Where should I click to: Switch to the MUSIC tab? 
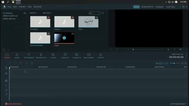(17, 56)
